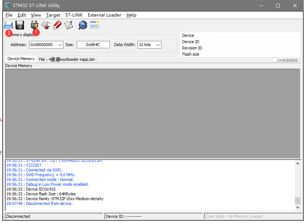Minimize the ST-LINK Utility window

point(261,6)
